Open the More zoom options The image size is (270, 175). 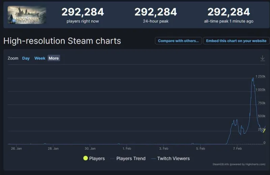click(54, 58)
